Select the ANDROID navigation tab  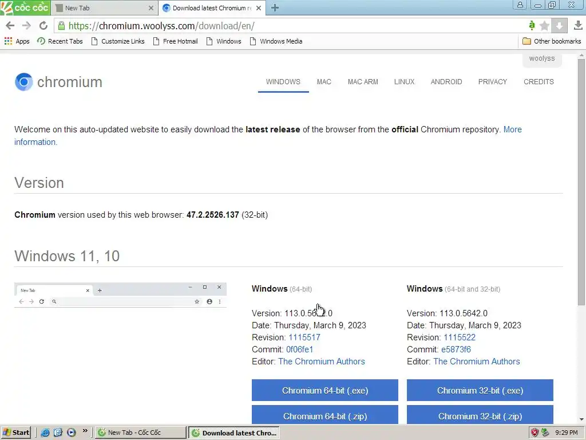pyautogui.click(x=446, y=81)
